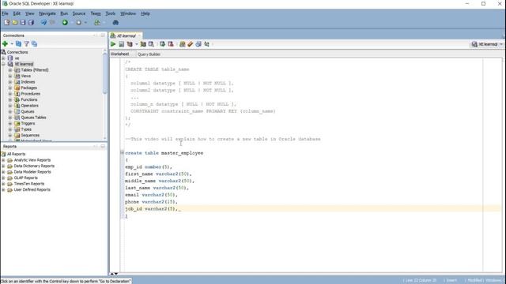Screen dimensions: 506x284
Task: Click the SQL Tuning Advisor icon
Action: click(151, 44)
